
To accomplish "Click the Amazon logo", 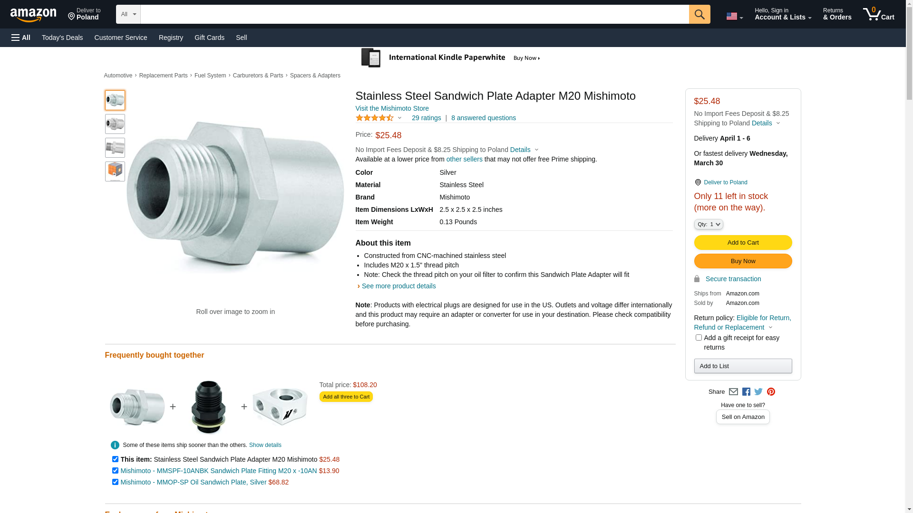I will (x=33, y=15).
